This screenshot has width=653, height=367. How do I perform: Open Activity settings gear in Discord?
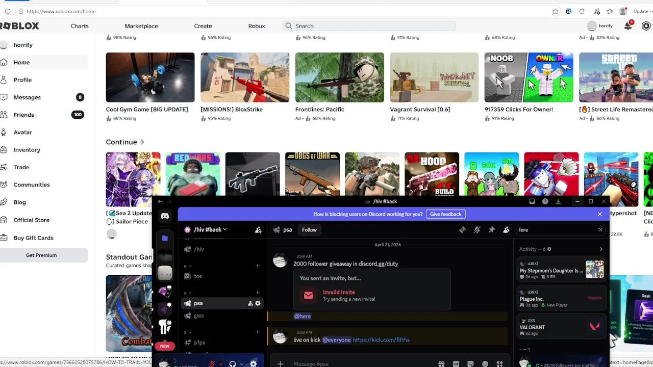pyautogui.click(x=549, y=249)
